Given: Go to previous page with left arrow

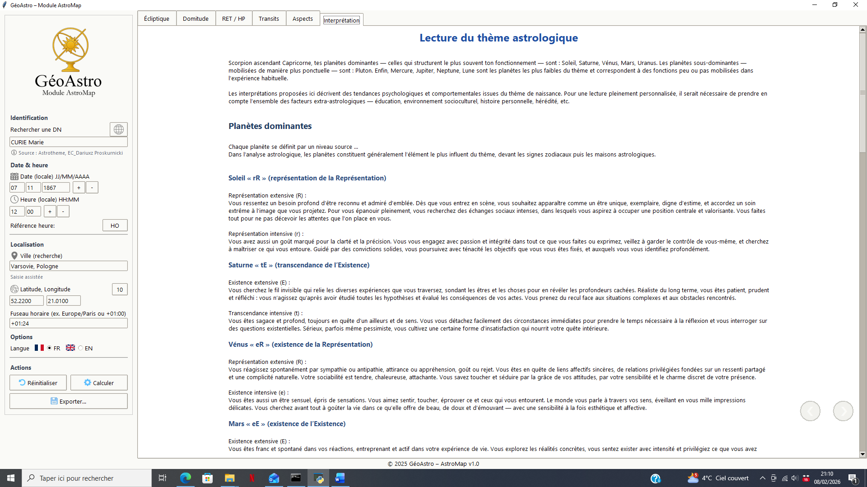Looking at the screenshot, I should [810, 411].
